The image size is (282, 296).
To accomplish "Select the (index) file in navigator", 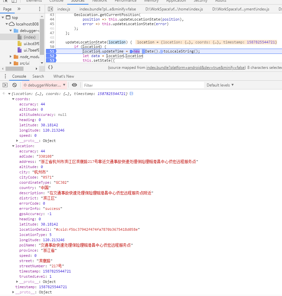I will pos(29,37).
